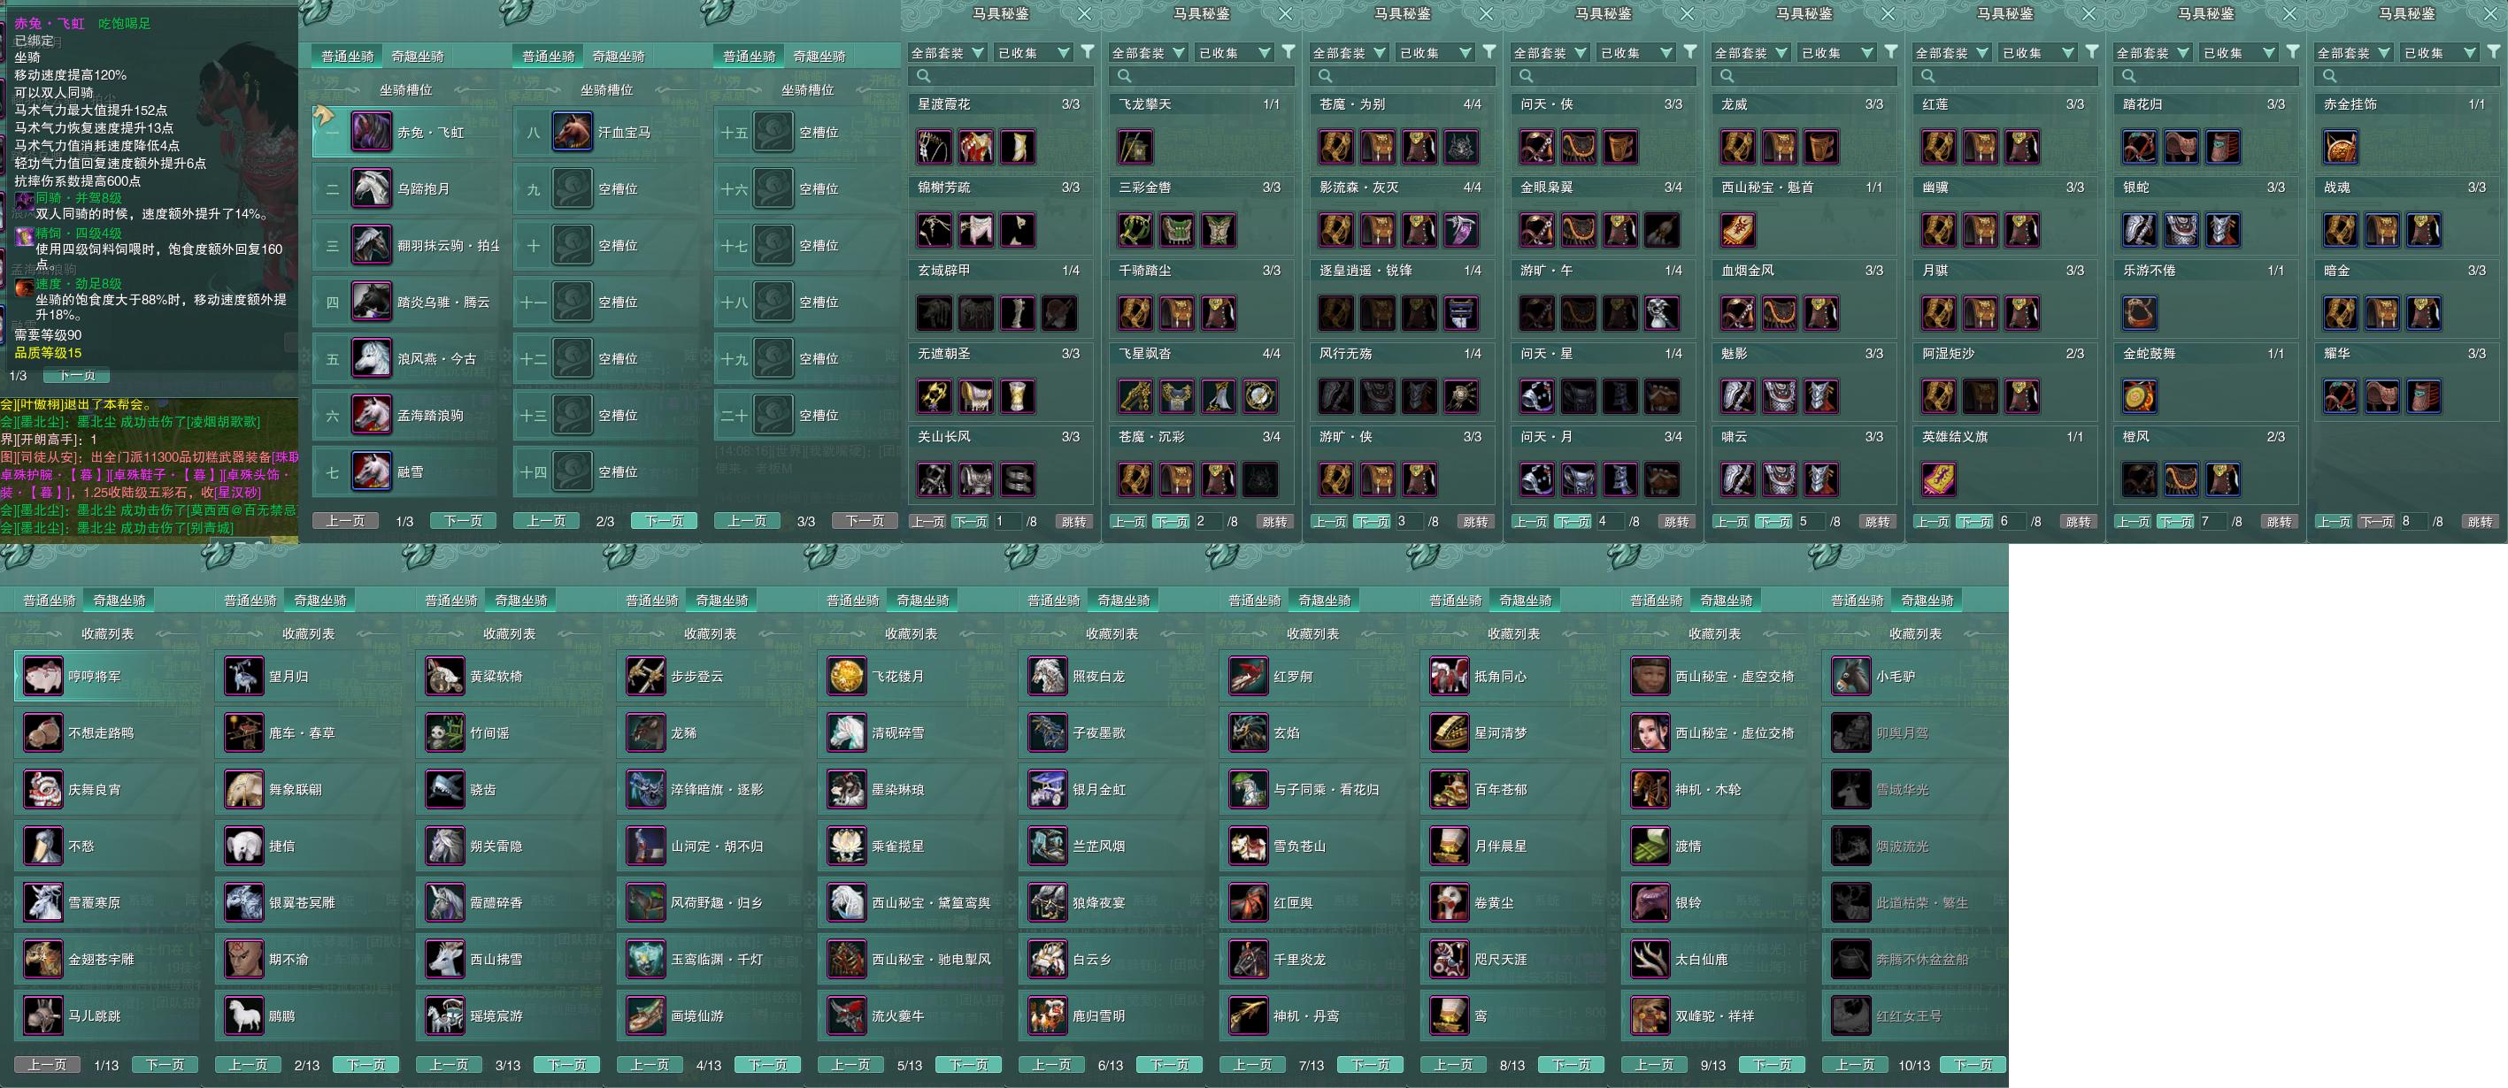Click search field above 星渡霞花 set
This screenshot has width=2508, height=1088.
(1001, 76)
